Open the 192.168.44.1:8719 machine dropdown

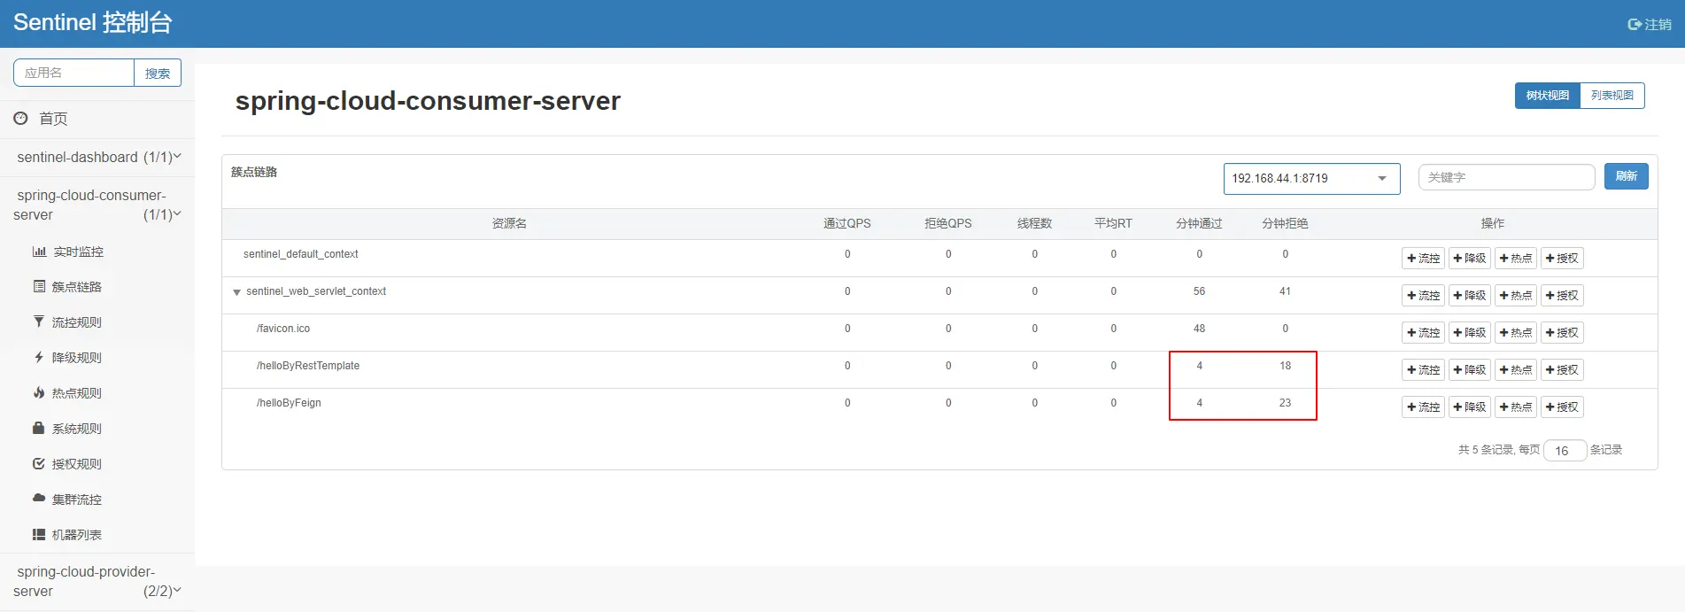click(x=1311, y=178)
